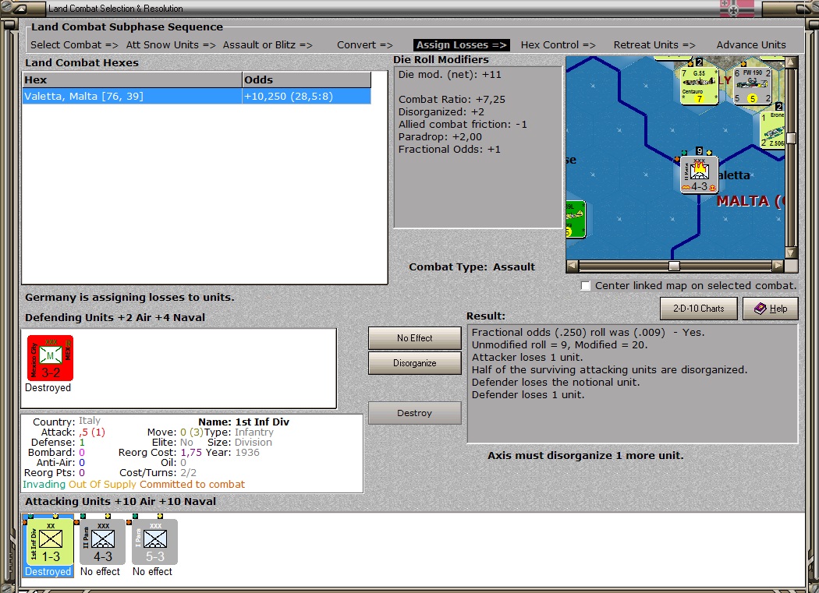This screenshot has height=593, width=819.
Task: Click map horizontal scrollbar right arrow
Action: tap(778, 266)
